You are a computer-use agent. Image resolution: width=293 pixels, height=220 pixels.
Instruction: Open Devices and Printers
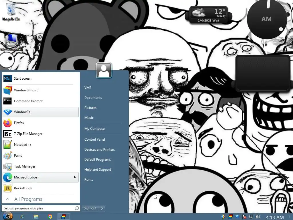pyautogui.click(x=100, y=150)
